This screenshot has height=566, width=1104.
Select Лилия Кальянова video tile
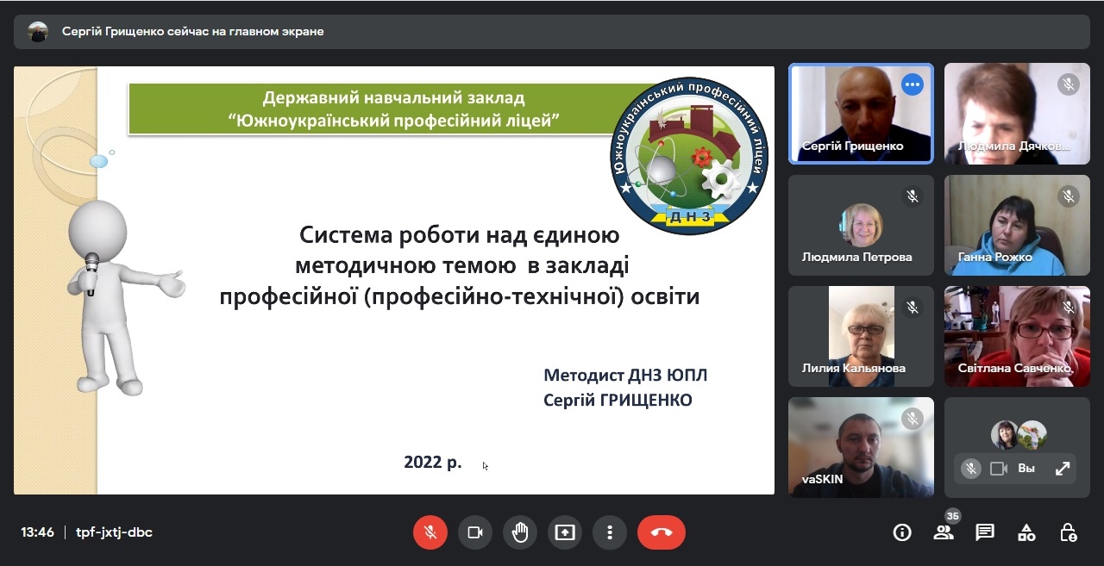[861, 337]
